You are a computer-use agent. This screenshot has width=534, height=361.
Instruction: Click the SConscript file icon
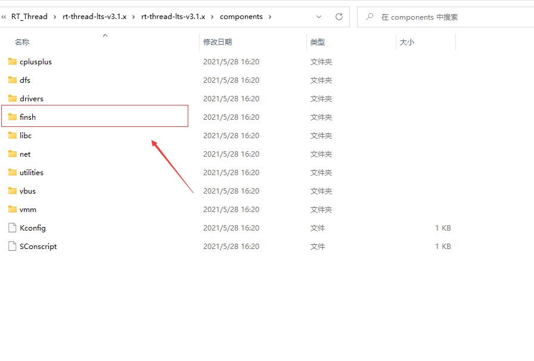click(13, 246)
